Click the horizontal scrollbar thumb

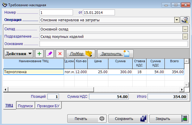51,90
